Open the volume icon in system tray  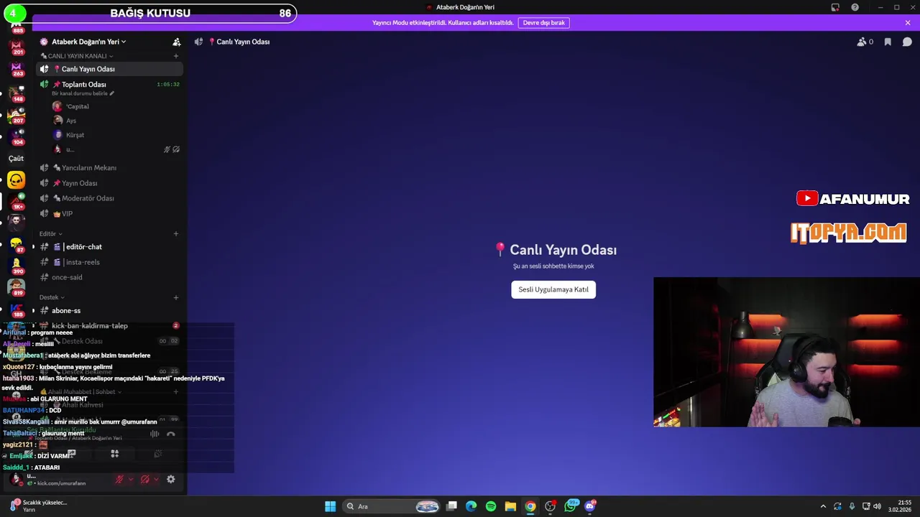click(x=877, y=506)
